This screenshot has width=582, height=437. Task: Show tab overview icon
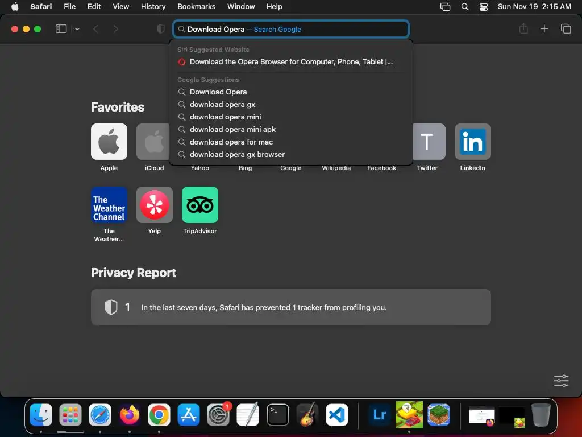click(x=566, y=28)
